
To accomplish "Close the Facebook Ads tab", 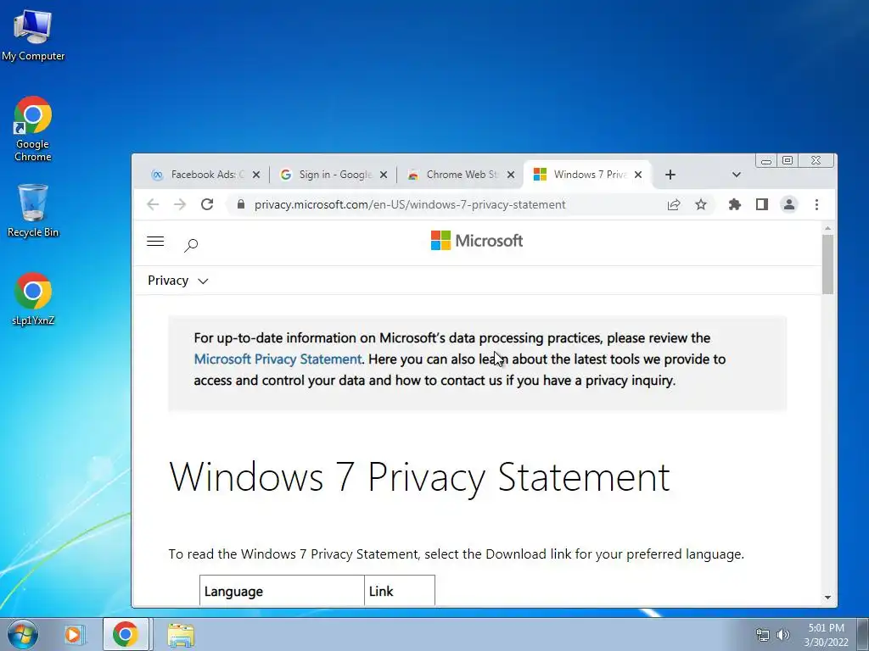I will click(256, 175).
